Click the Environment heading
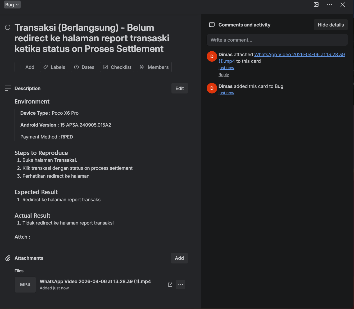The height and width of the screenshot is (309, 354). point(32,101)
